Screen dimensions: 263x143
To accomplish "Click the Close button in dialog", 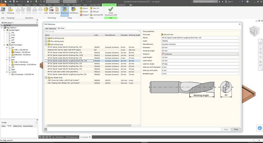I will point(236,129).
